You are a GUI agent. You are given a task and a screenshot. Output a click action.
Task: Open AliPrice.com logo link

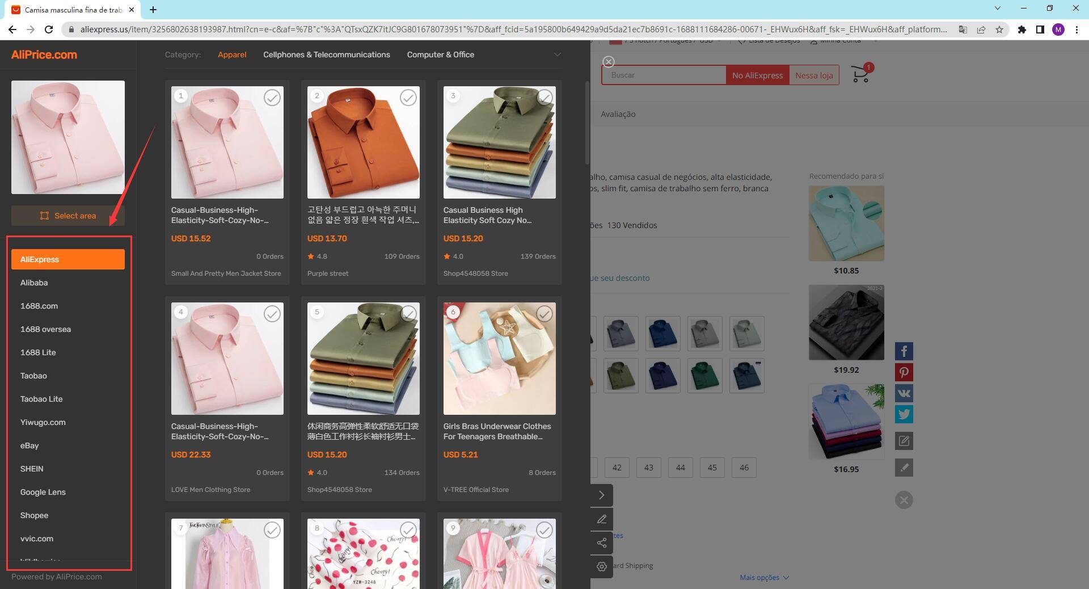tap(44, 54)
